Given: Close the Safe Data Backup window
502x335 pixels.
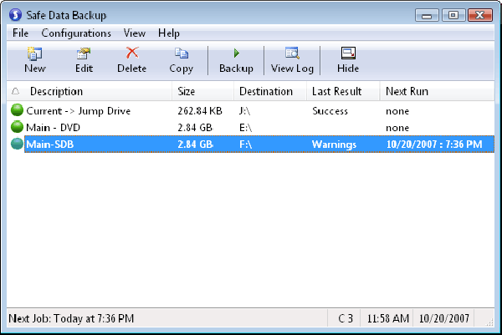Looking at the screenshot, I should [480, 15].
